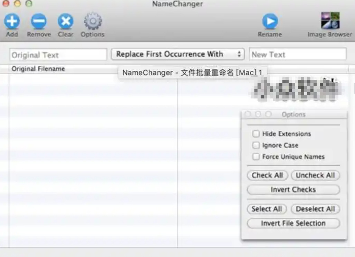
Task: Open the Replace First Occurrence With dropdown
Action: coord(178,54)
